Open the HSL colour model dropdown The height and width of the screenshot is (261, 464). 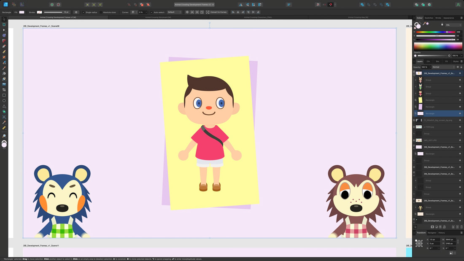click(453, 25)
